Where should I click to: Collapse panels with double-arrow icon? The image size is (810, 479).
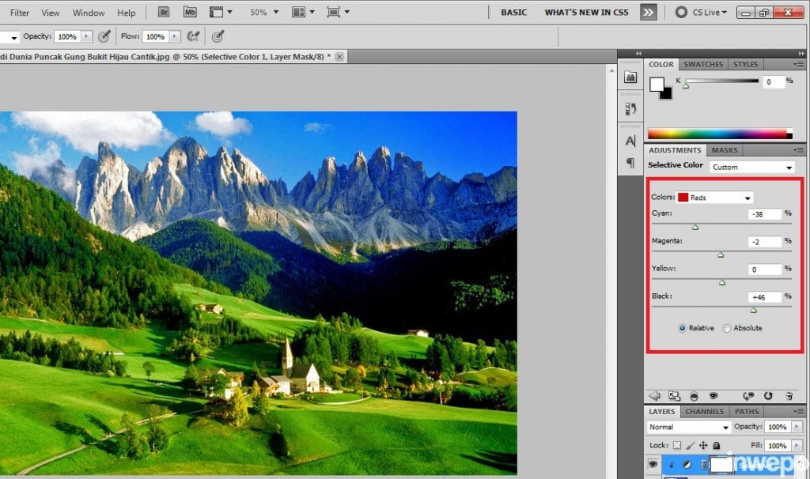(x=801, y=54)
